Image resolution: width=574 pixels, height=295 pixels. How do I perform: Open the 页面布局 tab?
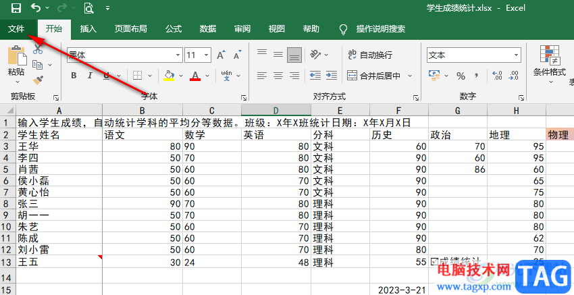pos(131,29)
